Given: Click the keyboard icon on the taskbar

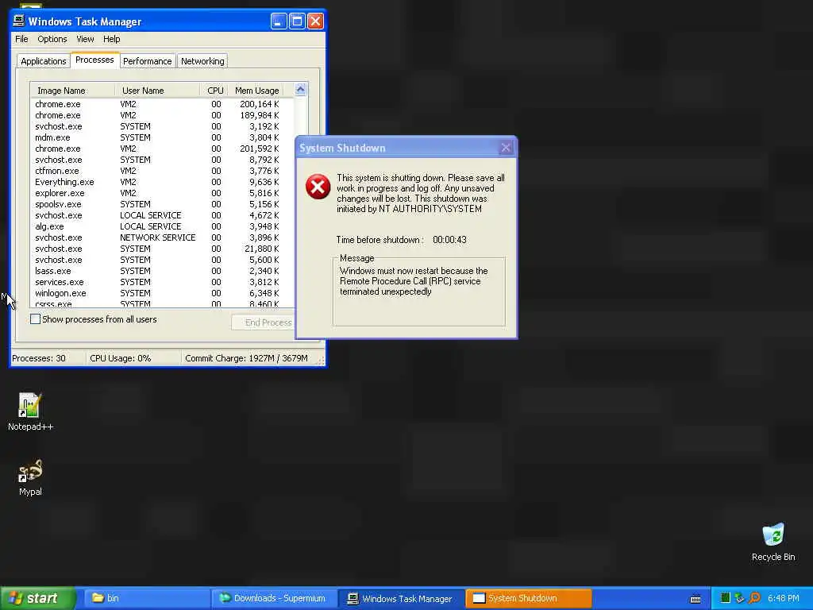Looking at the screenshot, I should point(695,599).
